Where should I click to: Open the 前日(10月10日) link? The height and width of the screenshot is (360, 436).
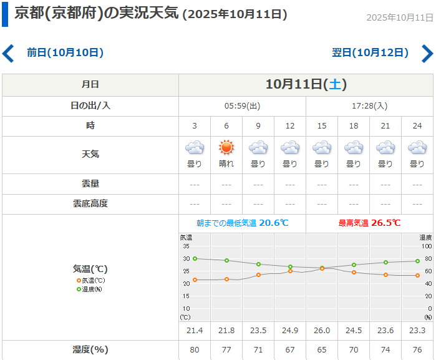coord(65,53)
